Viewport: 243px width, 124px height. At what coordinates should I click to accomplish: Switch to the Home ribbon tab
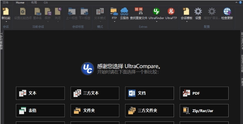[x=20, y=2]
